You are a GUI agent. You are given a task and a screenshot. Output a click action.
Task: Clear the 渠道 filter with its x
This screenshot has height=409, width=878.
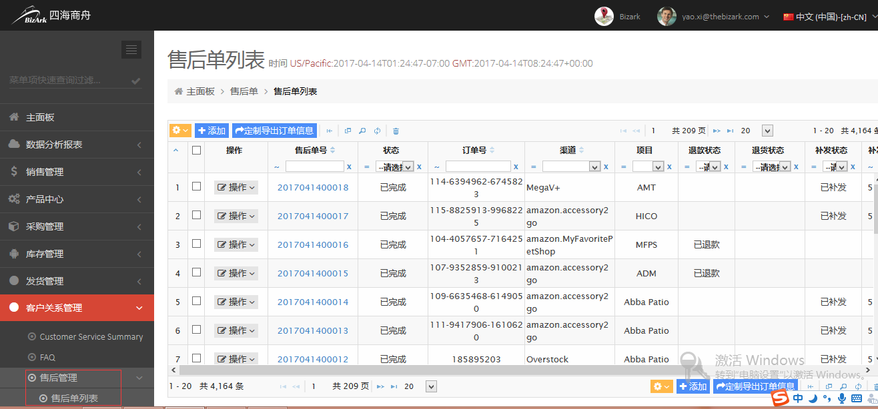pos(606,167)
